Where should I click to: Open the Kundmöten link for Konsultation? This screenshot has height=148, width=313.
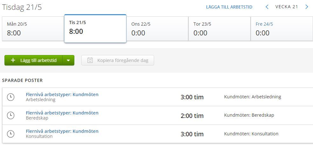62,131
